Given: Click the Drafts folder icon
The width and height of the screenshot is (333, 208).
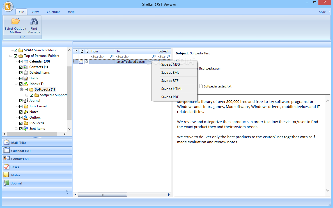Looking at the screenshot, I should 26,78.
